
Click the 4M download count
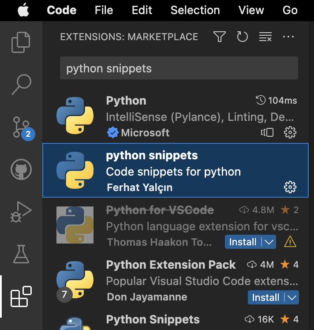261,265
